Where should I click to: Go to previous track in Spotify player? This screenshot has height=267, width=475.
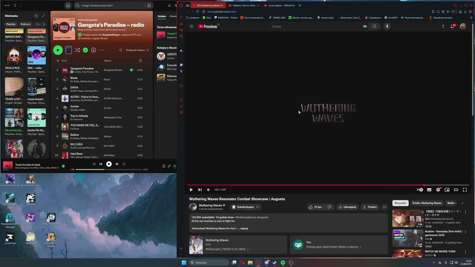pos(101,164)
